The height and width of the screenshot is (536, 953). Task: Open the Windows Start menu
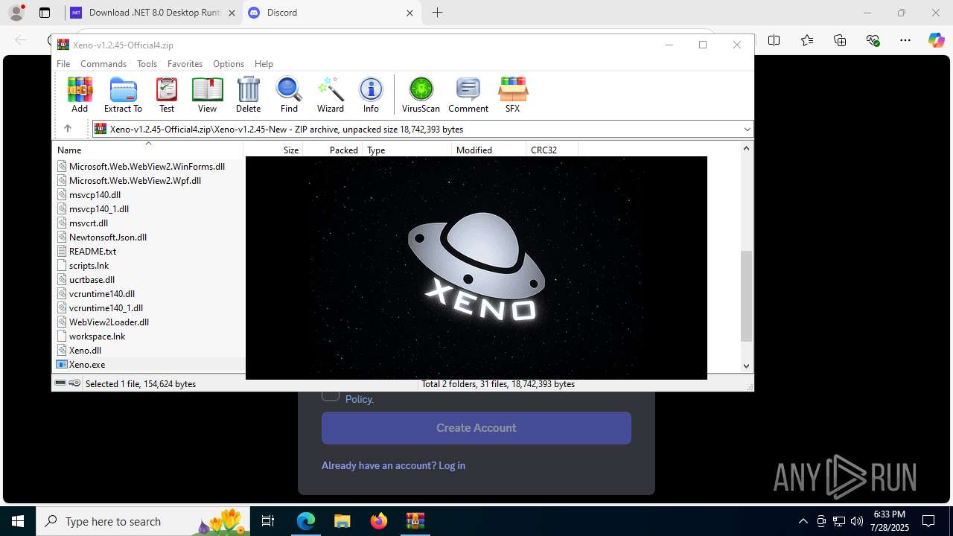click(x=18, y=521)
